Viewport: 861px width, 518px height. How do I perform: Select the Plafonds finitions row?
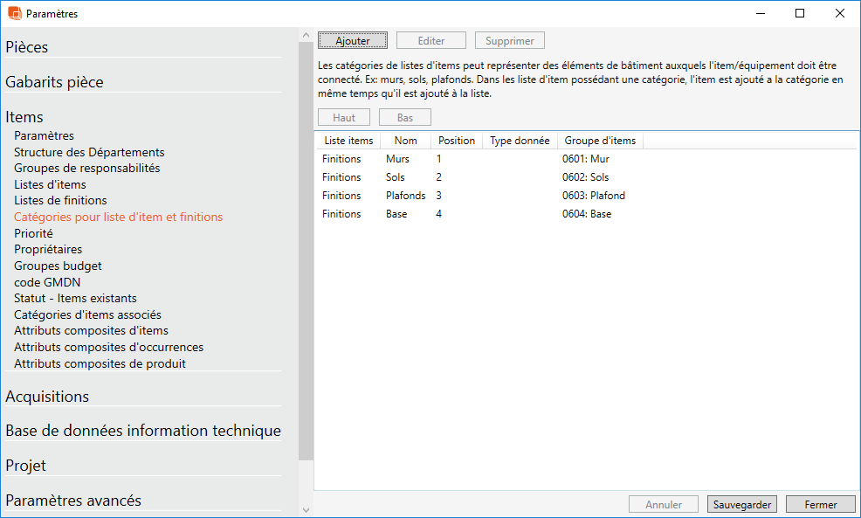(405, 196)
